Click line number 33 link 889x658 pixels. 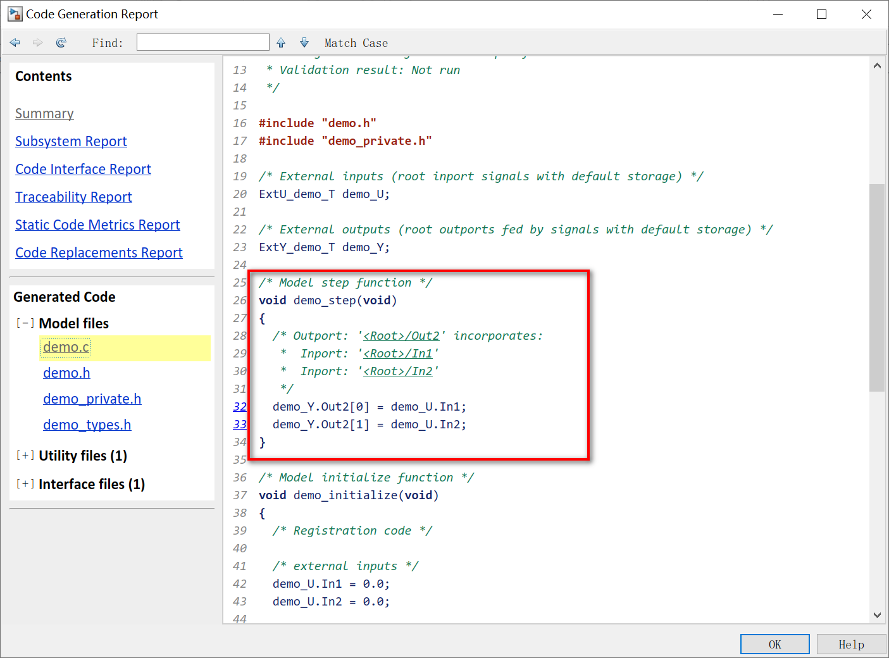[x=240, y=425]
